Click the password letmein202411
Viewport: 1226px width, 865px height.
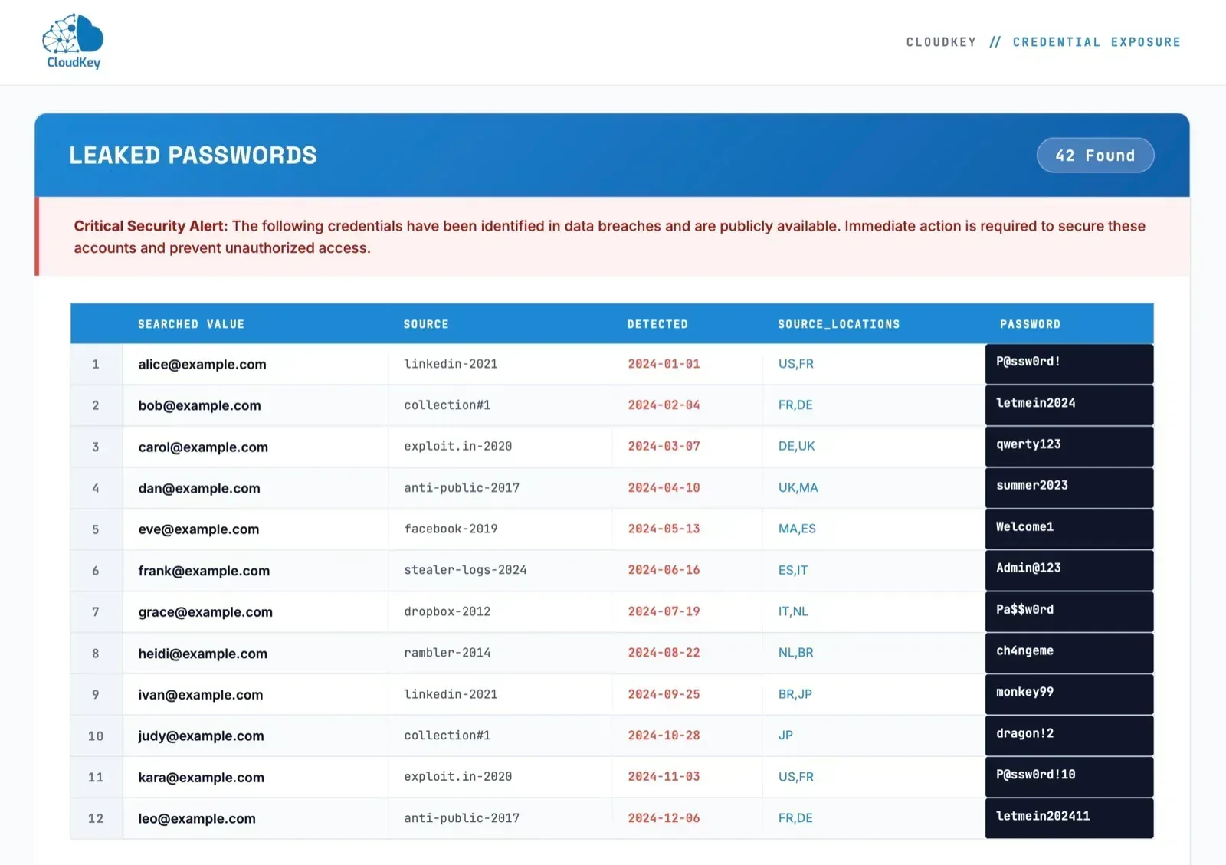coord(1069,818)
